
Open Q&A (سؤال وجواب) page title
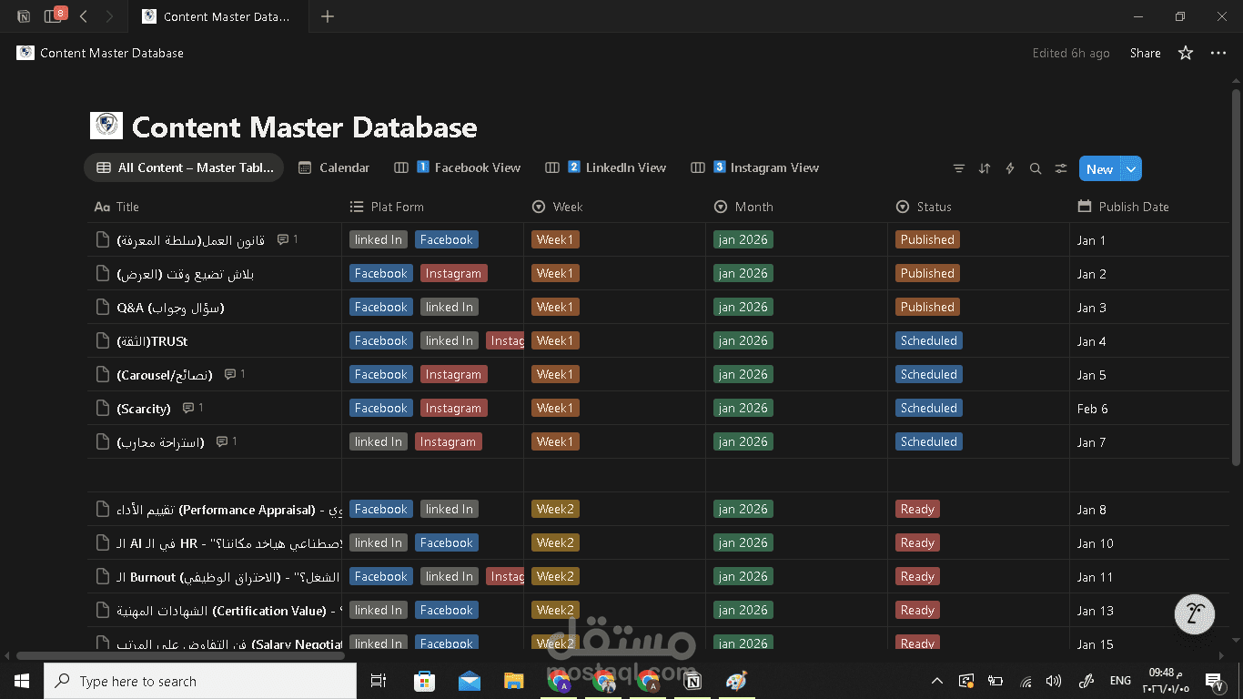coord(170,307)
